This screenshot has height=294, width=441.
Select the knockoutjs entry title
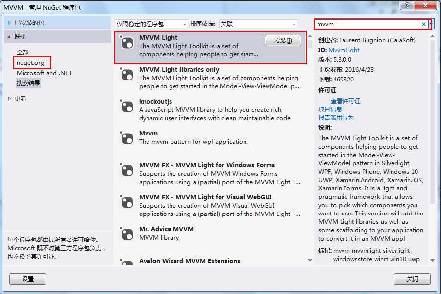click(x=155, y=102)
